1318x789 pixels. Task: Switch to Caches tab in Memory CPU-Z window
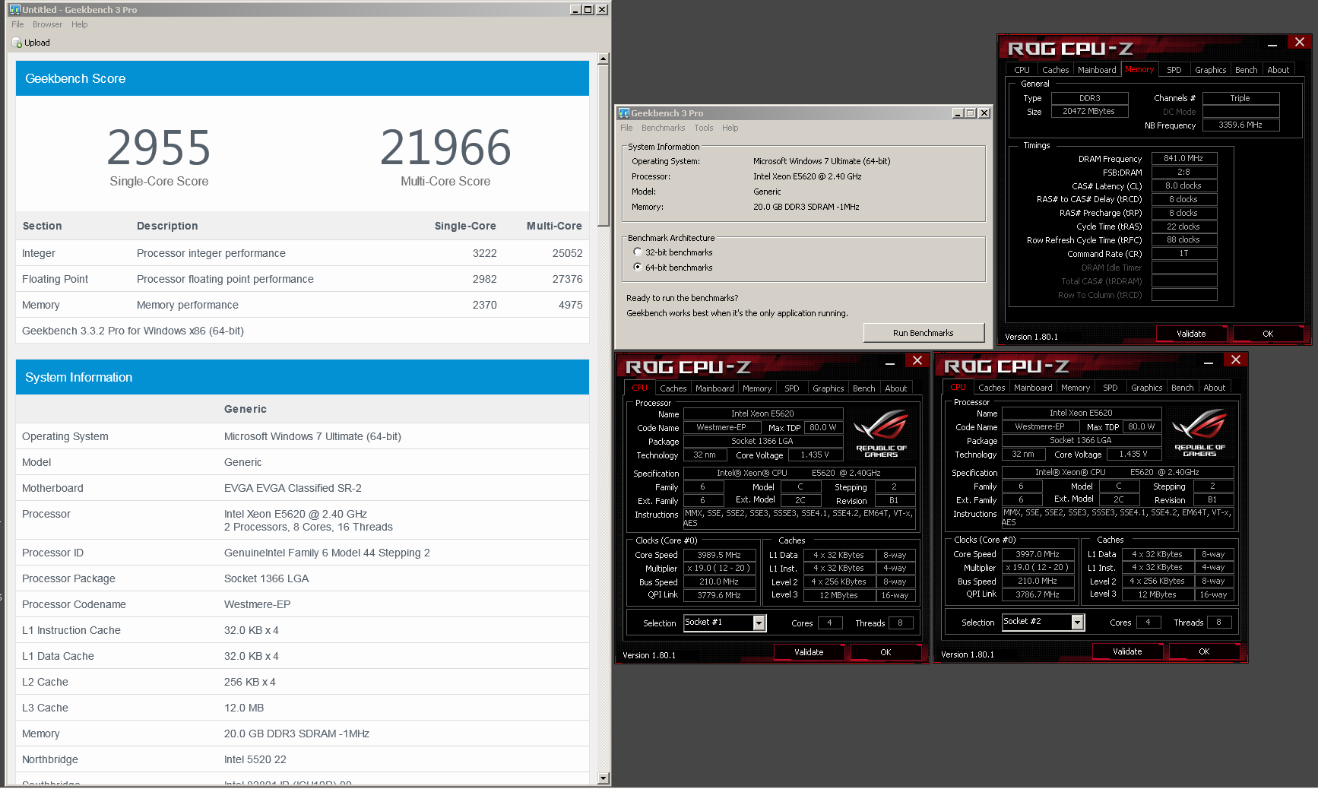1055,70
